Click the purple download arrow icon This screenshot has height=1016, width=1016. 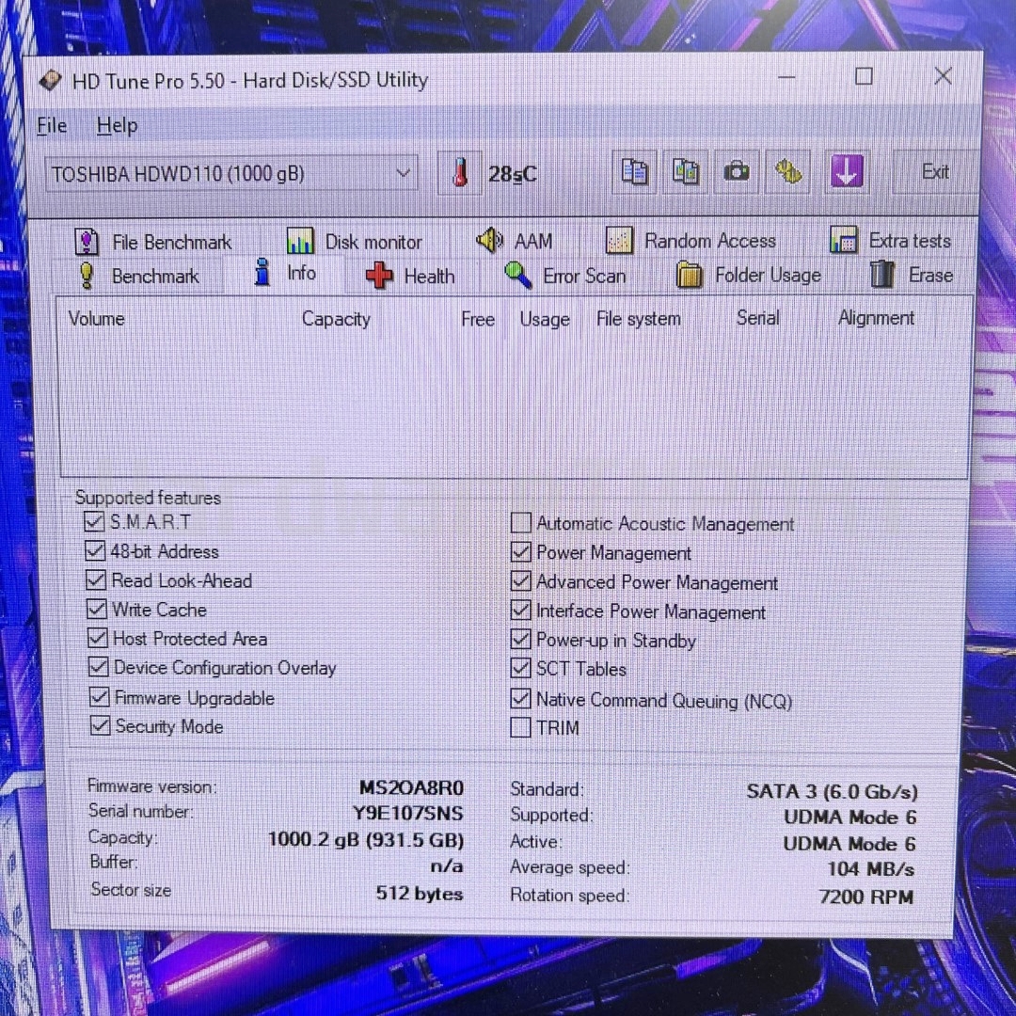point(847,172)
